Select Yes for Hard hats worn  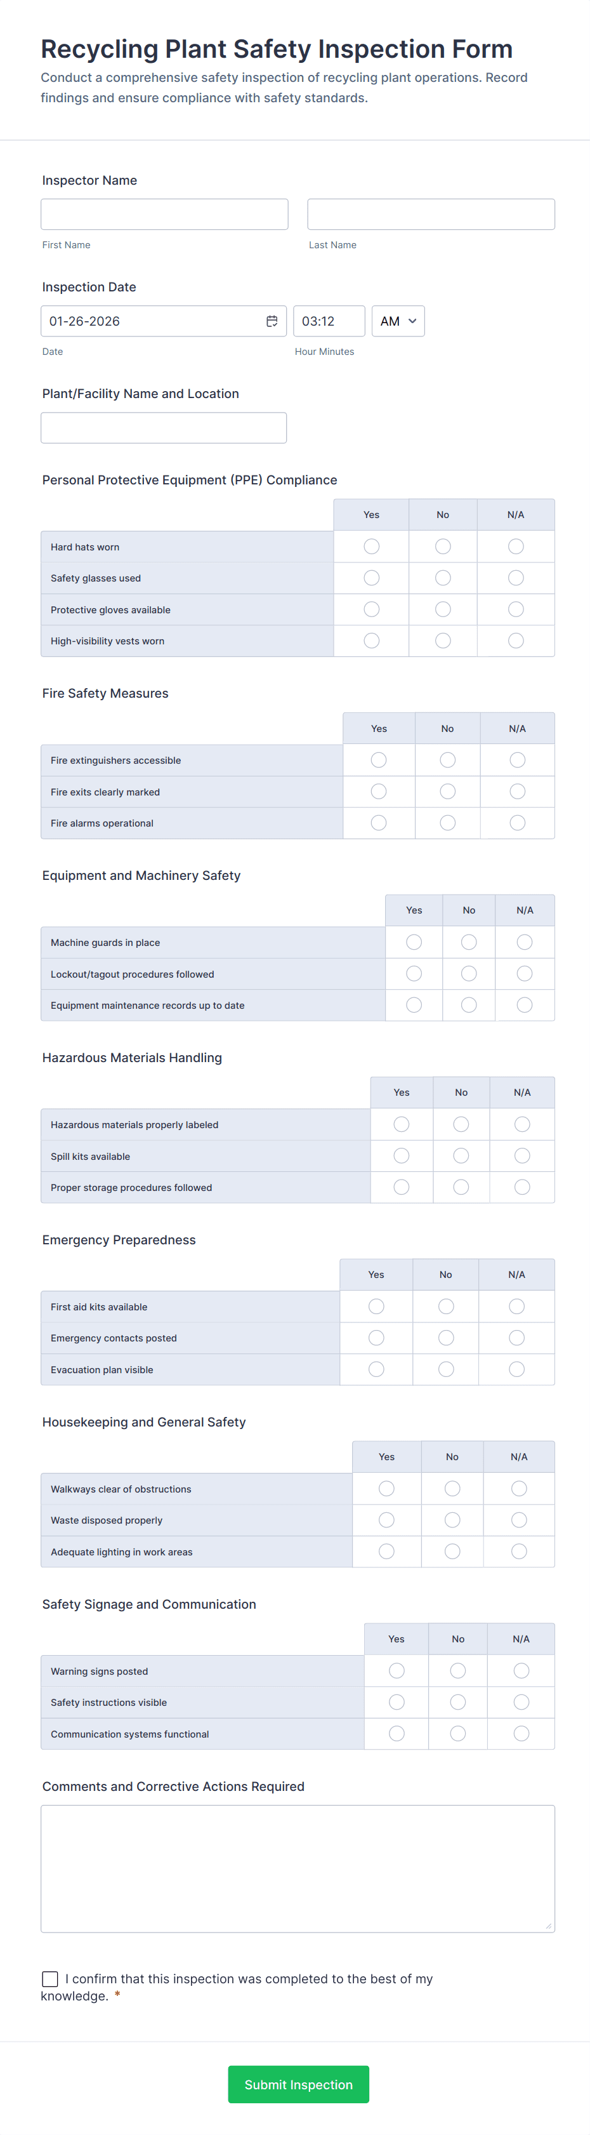coord(370,546)
